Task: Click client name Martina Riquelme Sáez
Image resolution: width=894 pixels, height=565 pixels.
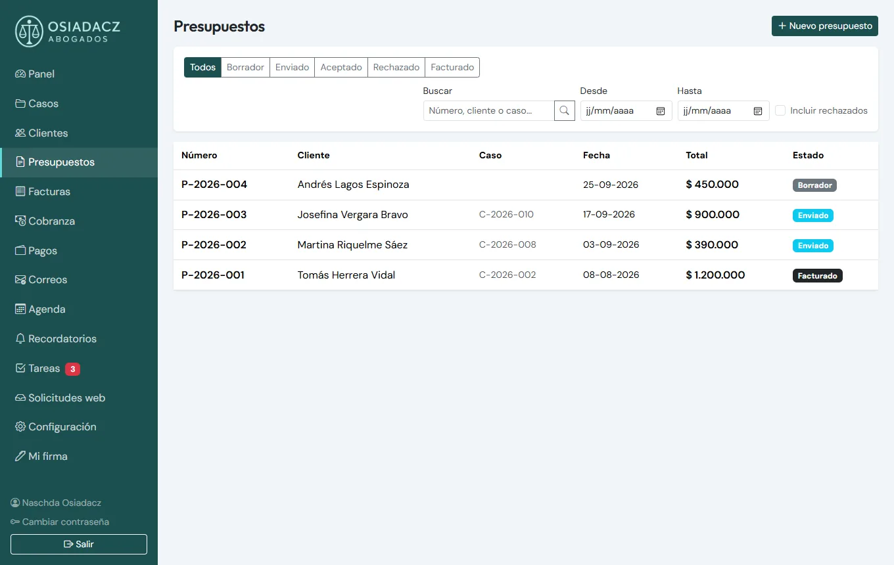Action: pos(352,245)
